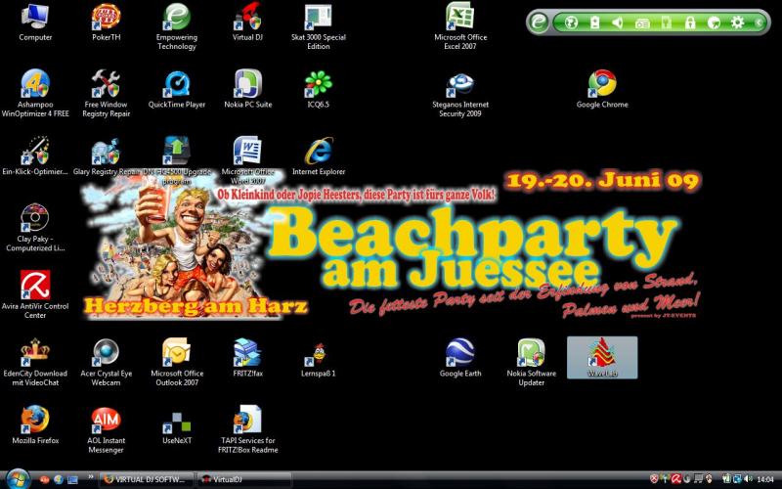This screenshot has width=782, height=489.
Task: Open the Computer desktop icon
Action: point(35,22)
